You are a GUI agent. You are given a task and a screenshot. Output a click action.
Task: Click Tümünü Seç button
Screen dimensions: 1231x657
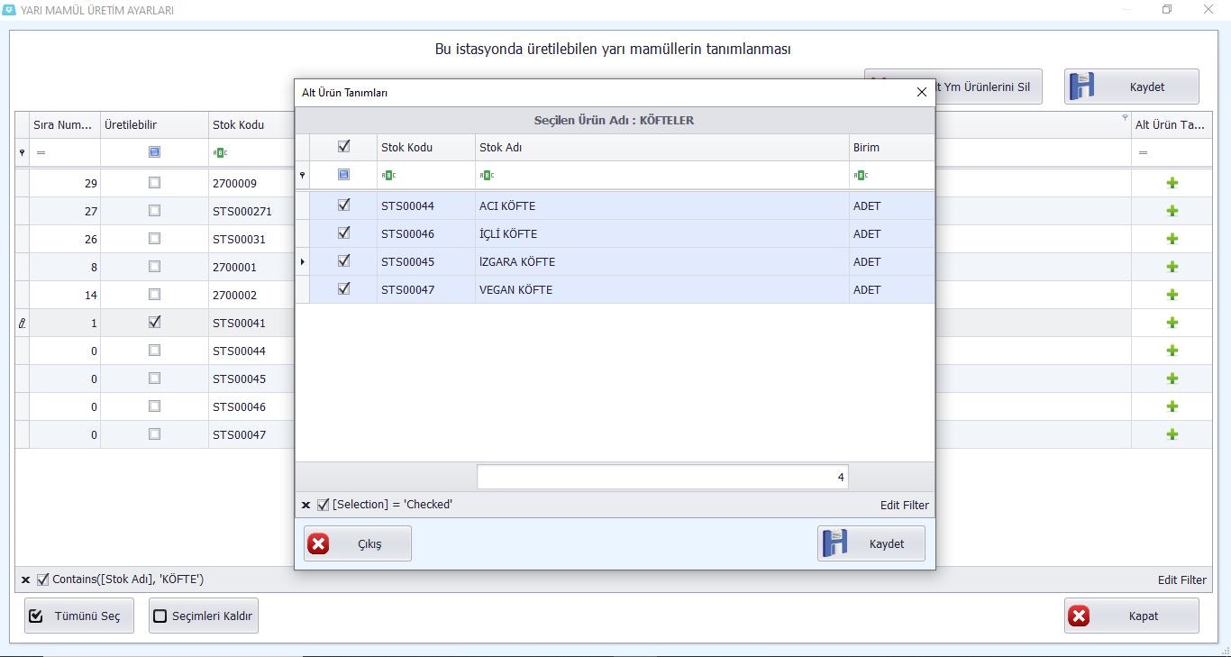(x=79, y=616)
